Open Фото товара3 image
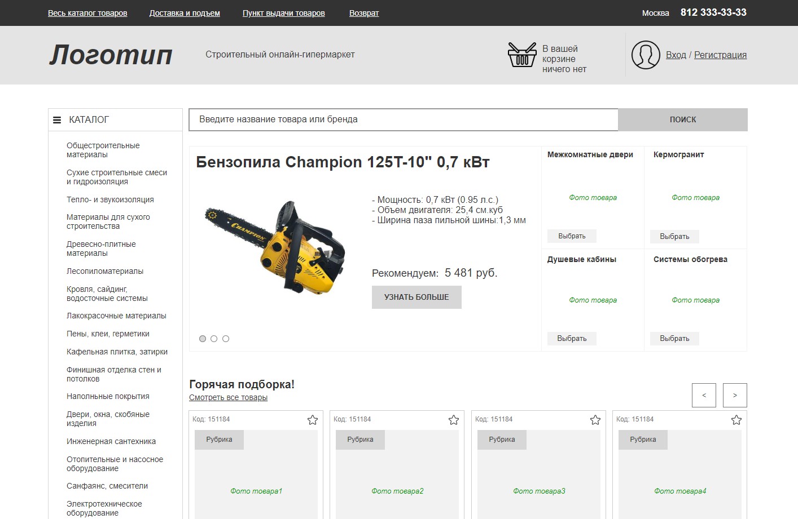Image resolution: width=798 pixels, height=519 pixels. coord(539,491)
